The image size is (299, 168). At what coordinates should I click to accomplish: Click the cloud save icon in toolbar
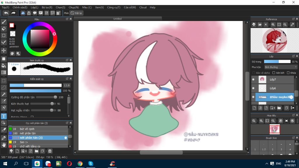click(23, 13)
